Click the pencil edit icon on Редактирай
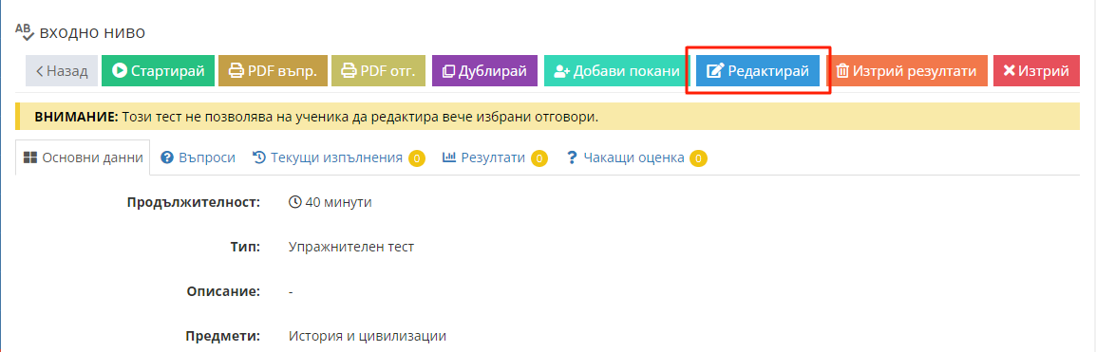This screenshot has width=1096, height=352. pos(714,70)
